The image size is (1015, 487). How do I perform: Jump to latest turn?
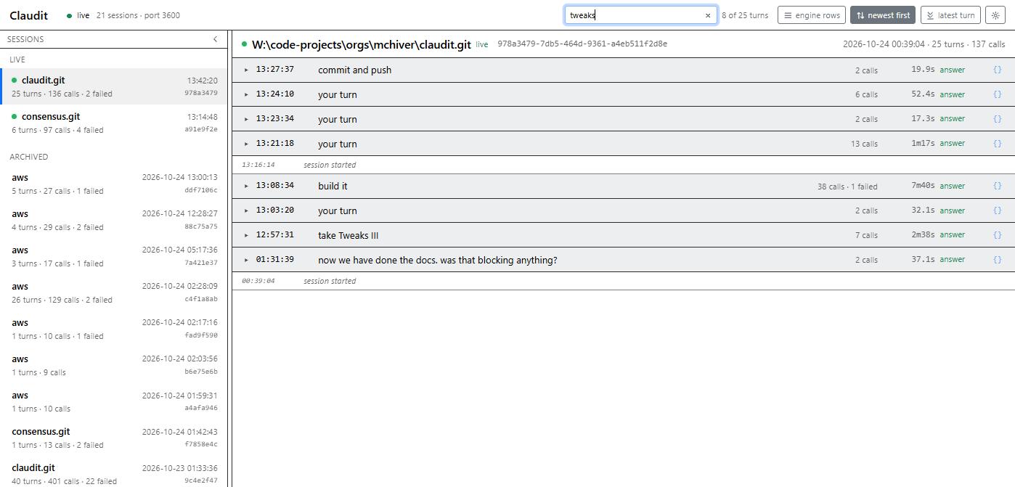point(950,15)
